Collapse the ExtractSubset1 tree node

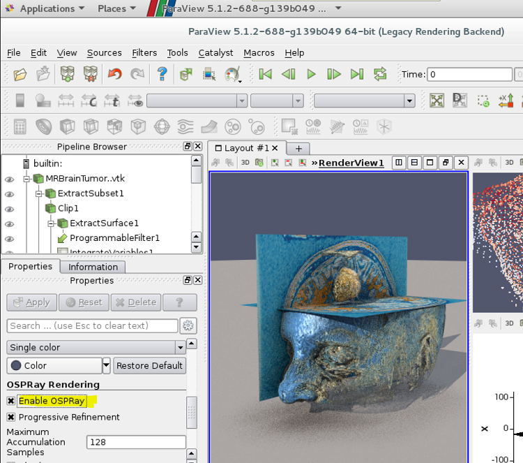coord(40,193)
